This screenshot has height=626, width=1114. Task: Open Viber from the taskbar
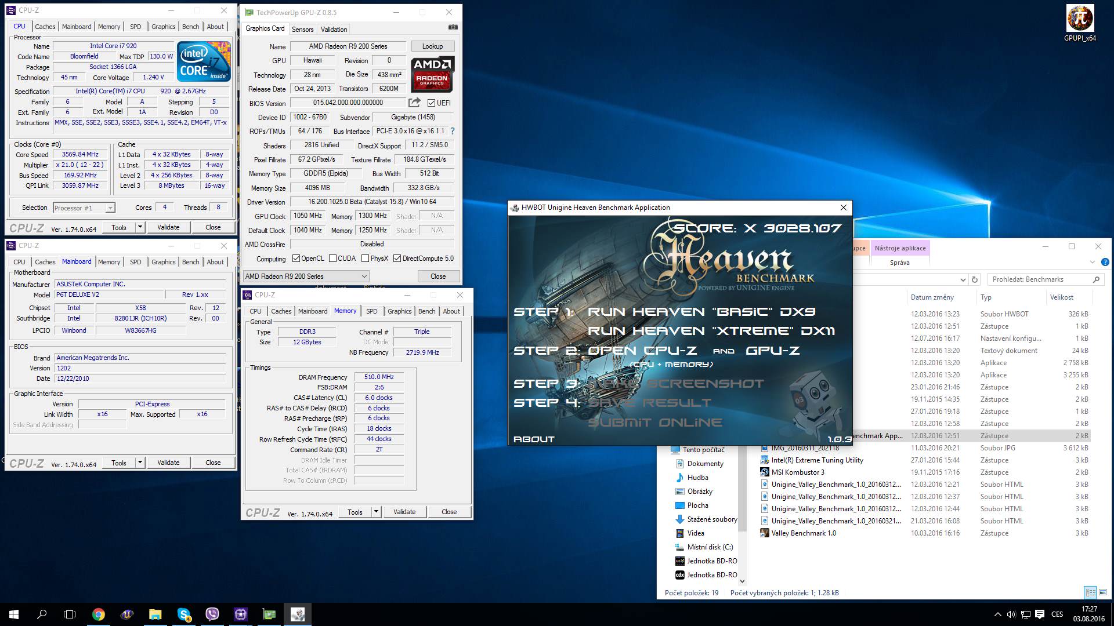tap(212, 614)
